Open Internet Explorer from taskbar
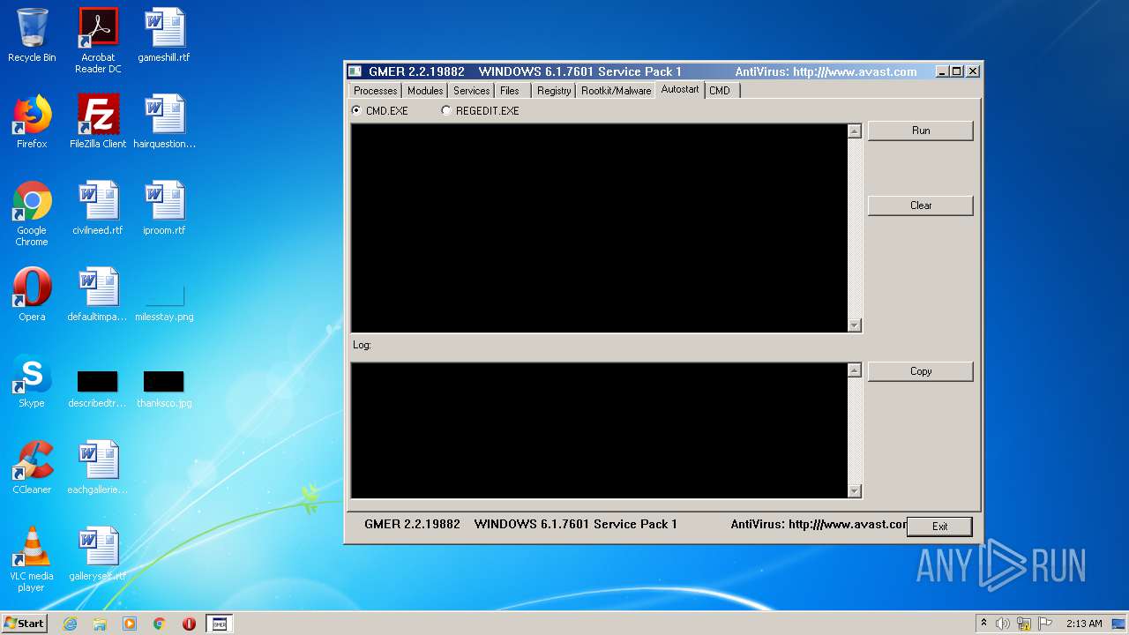The image size is (1129, 635). point(70,624)
